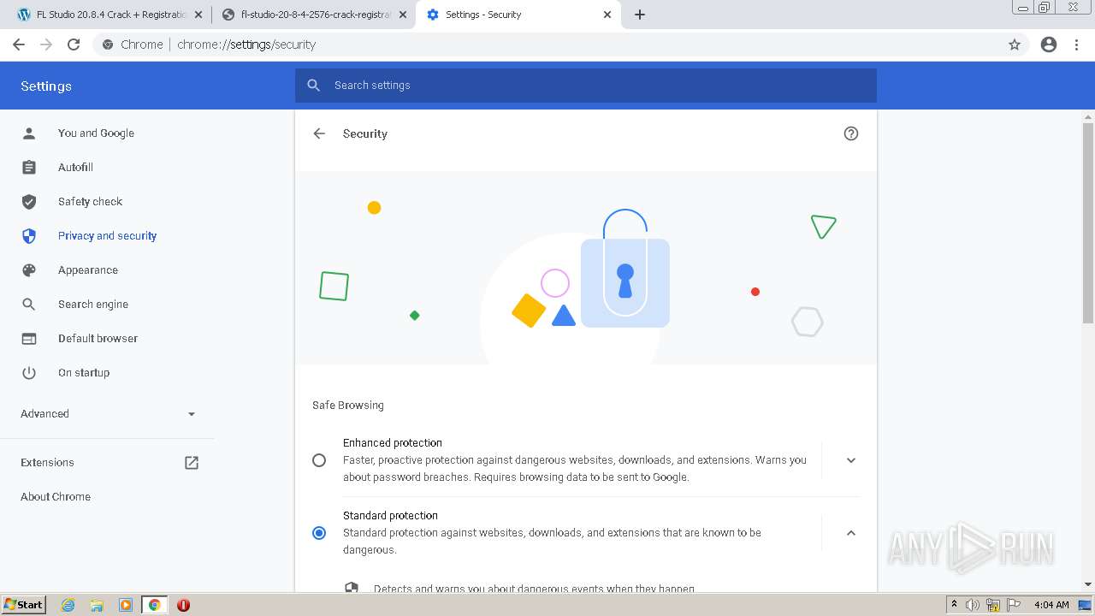Open Security help question mark icon
1095x616 pixels.
pos(850,133)
